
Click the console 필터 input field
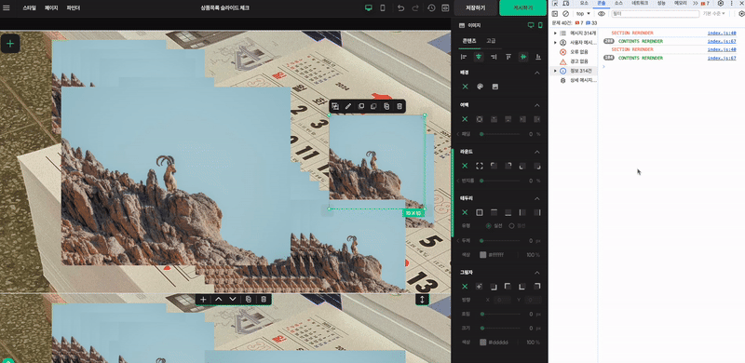click(x=656, y=14)
